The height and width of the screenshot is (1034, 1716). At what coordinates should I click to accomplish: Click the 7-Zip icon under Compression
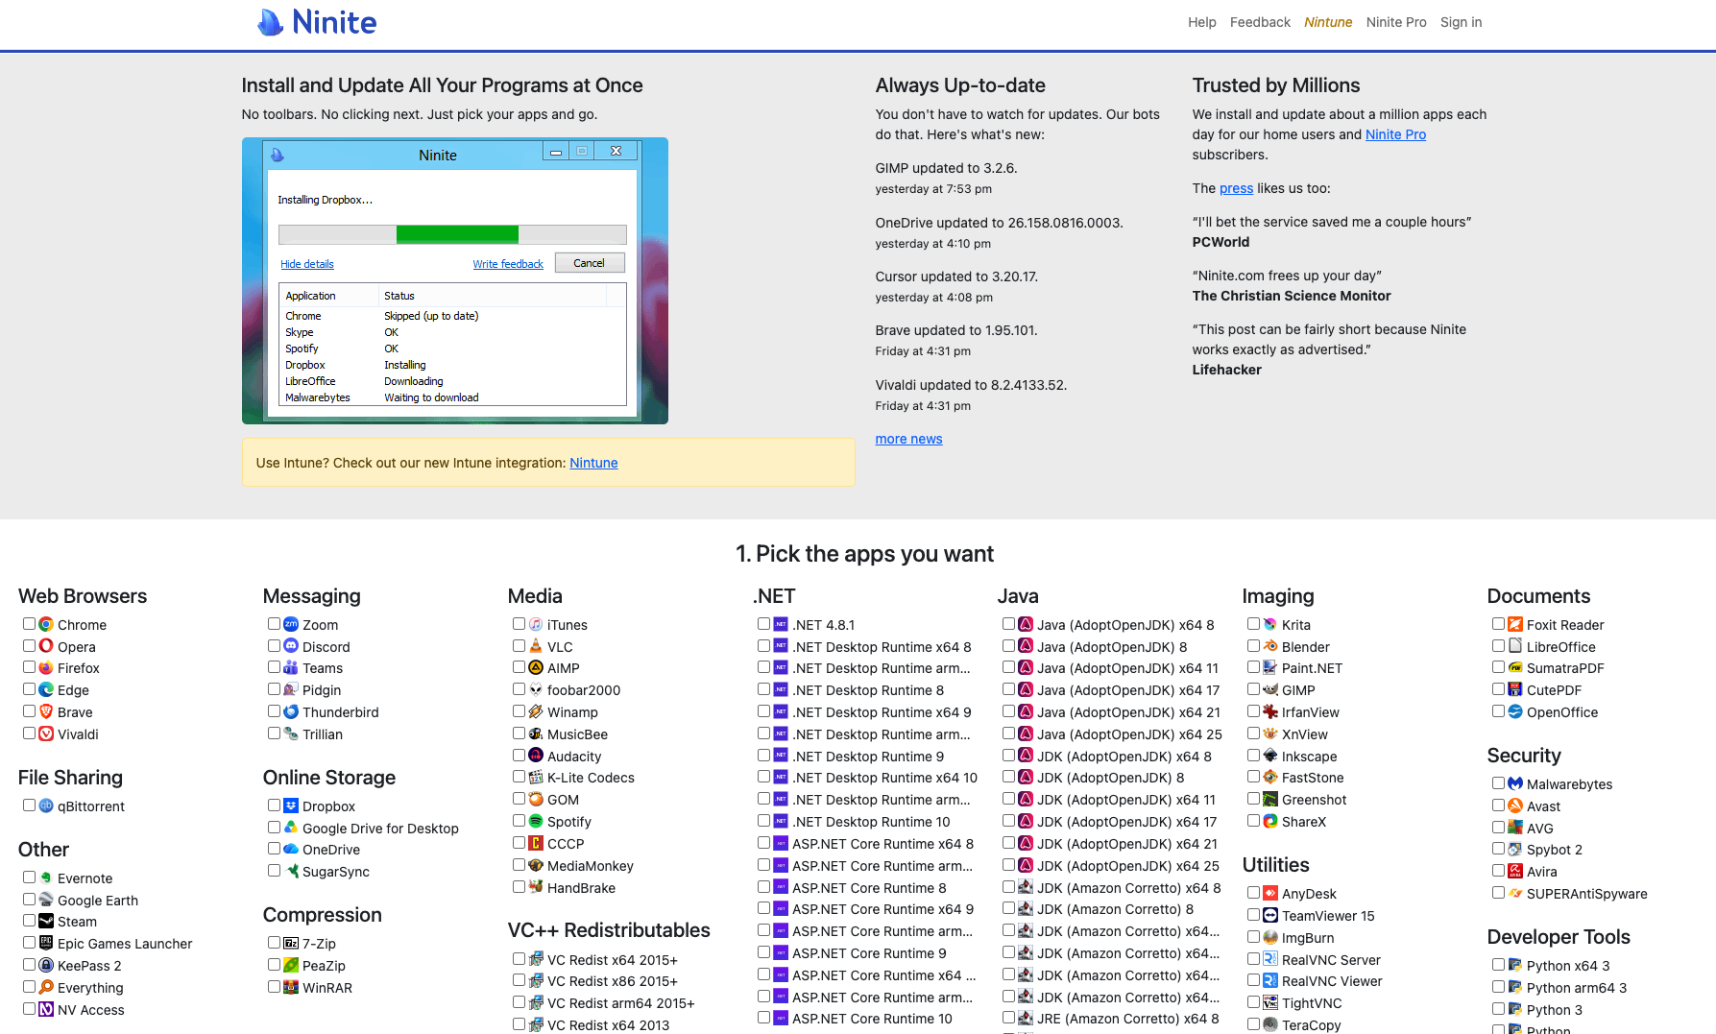point(291,943)
